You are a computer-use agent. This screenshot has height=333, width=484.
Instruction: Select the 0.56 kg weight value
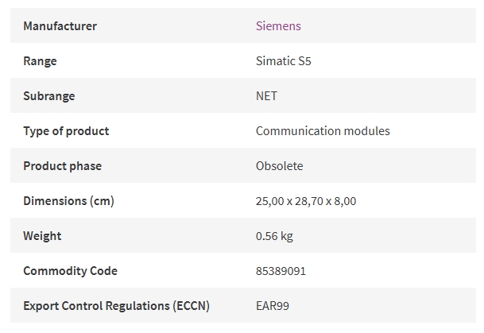pyautogui.click(x=274, y=236)
